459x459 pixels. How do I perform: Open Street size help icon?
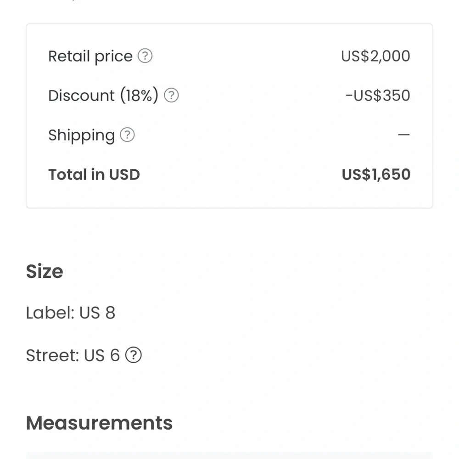point(134,355)
